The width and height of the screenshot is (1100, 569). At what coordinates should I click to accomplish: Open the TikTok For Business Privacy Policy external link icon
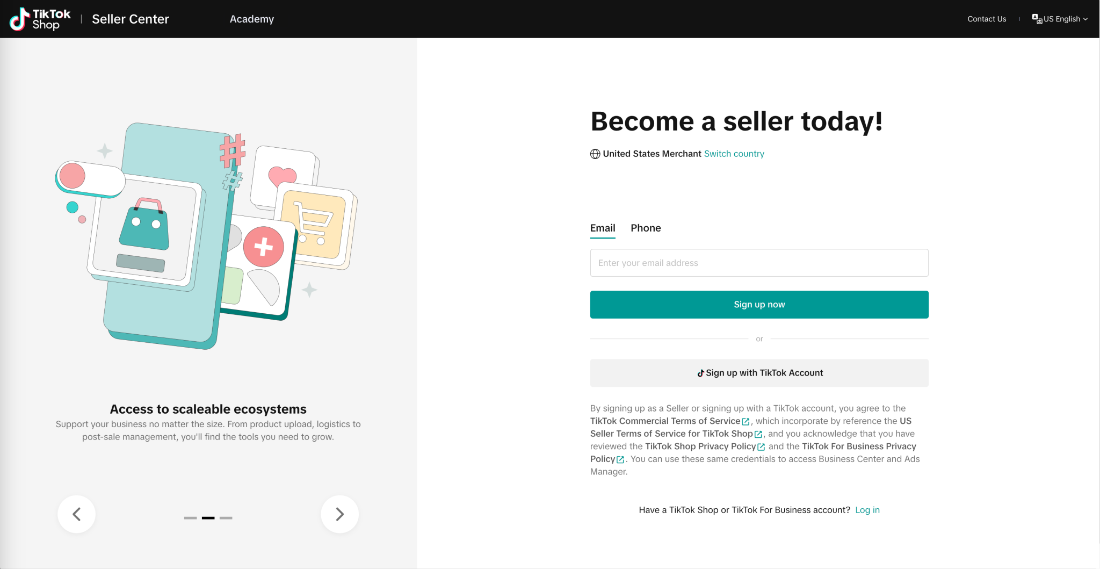[621, 459]
